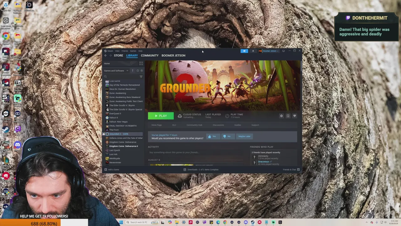Click the cloud status upload icon
This screenshot has width=401, height=226.
180,116
